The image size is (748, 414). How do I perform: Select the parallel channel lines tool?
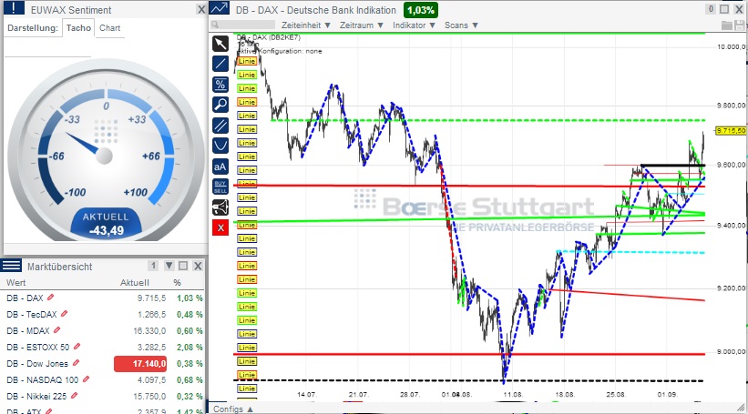[x=220, y=126]
